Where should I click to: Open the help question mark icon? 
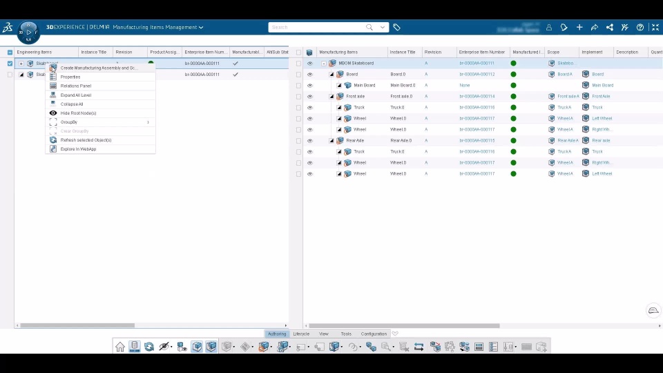point(640,27)
